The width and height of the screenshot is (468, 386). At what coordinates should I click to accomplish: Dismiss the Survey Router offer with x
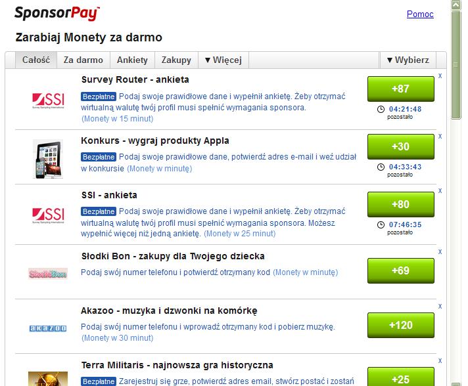440,75
